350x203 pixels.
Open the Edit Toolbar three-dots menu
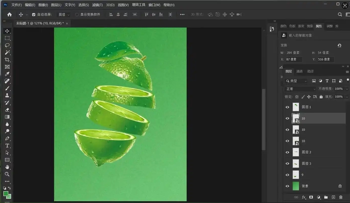[7, 181]
